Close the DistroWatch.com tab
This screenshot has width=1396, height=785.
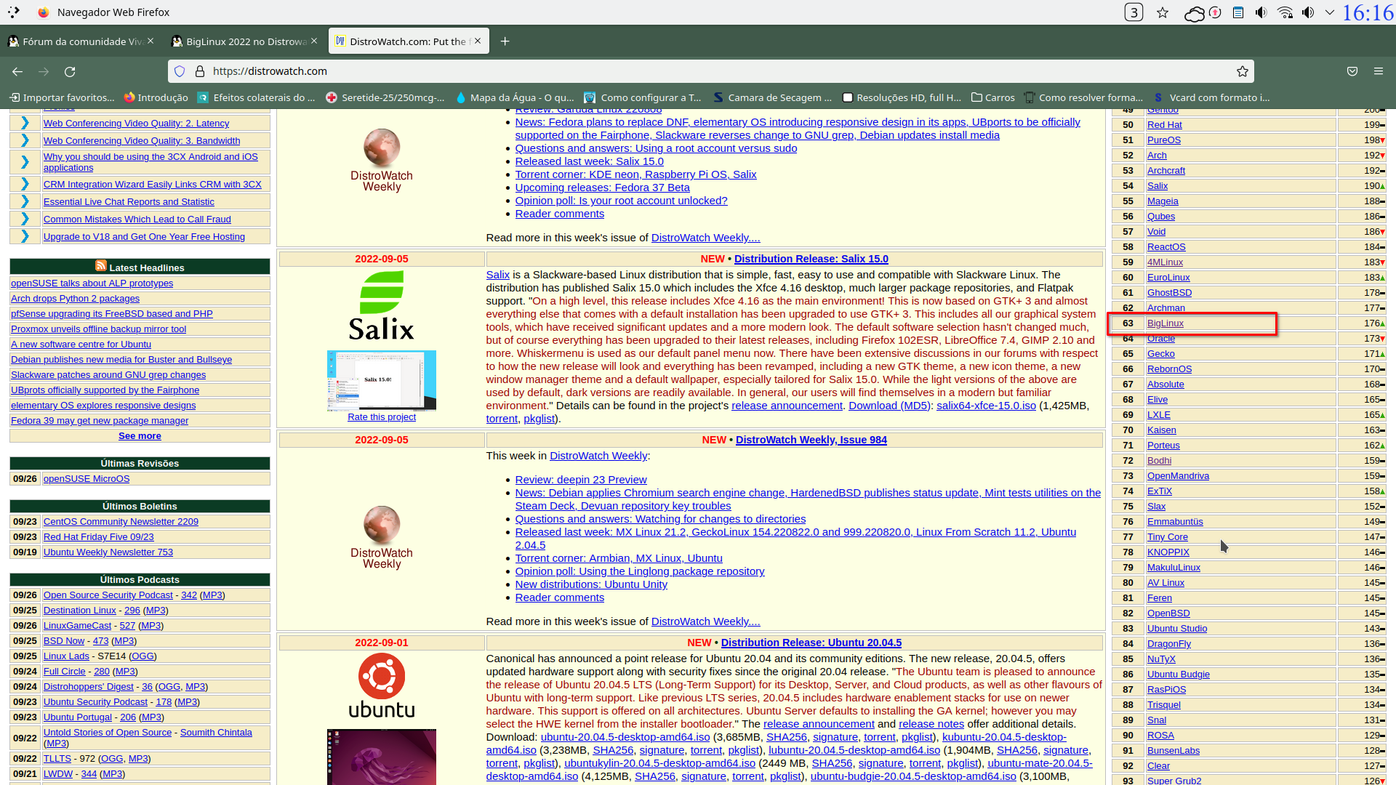point(478,41)
